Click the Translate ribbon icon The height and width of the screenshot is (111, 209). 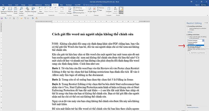(27, 10)
